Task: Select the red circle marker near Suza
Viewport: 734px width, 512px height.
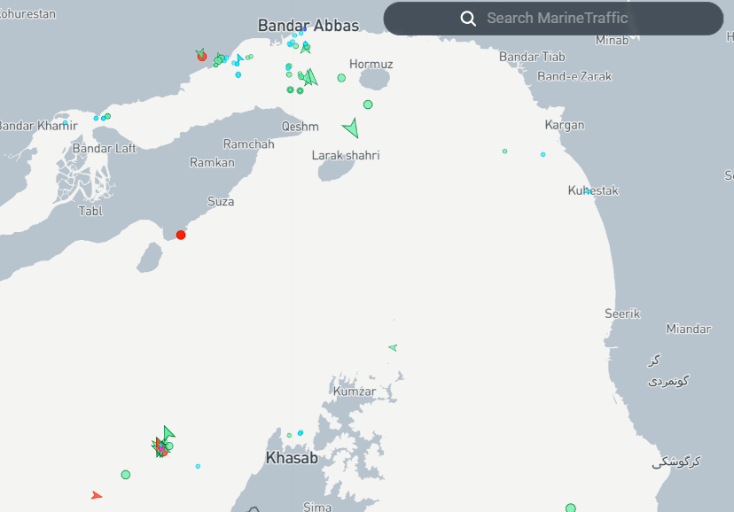Action: click(x=181, y=235)
